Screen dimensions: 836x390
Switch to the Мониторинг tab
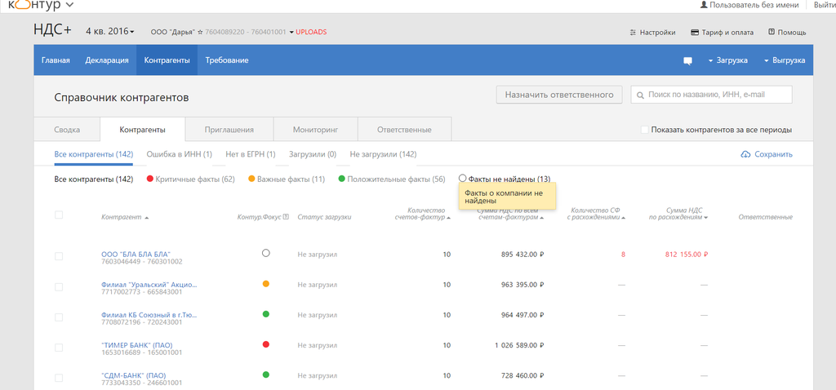click(x=315, y=130)
